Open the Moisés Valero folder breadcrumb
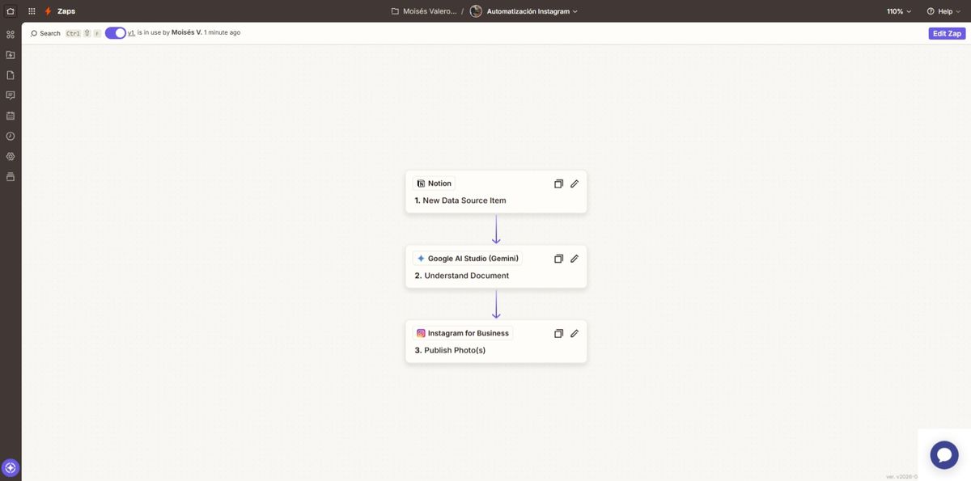Screen dimensions: 971x481 pos(423,11)
